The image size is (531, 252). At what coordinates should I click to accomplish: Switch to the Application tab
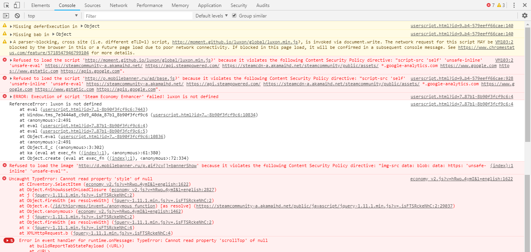(x=210, y=5)
